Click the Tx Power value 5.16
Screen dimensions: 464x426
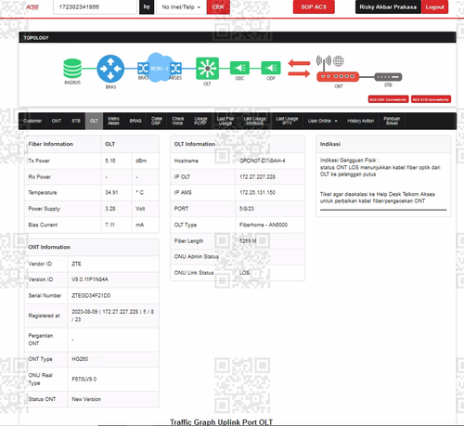tap(110, 161)
